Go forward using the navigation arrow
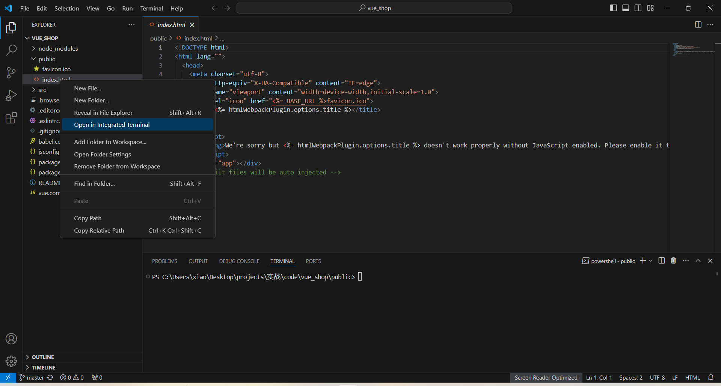The image size is (721, 386). (x=227, y=8)
